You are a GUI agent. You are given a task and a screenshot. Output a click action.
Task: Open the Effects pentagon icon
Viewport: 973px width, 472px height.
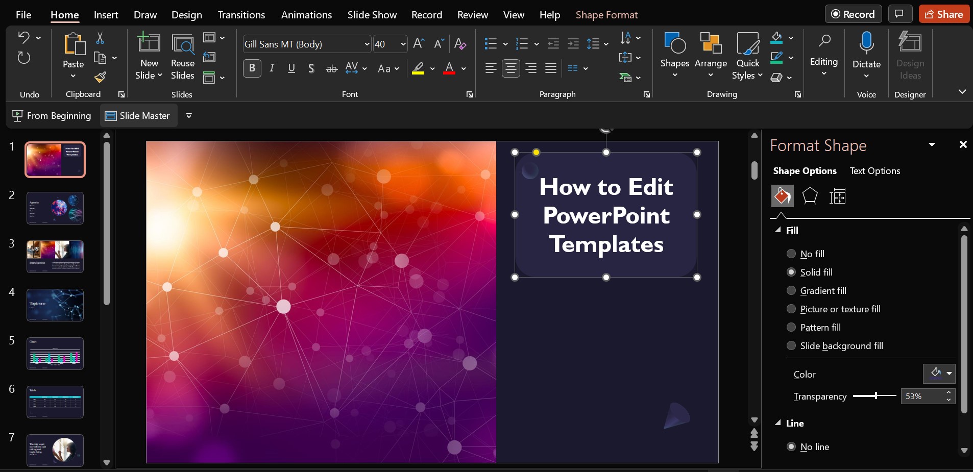pos(810,196)
